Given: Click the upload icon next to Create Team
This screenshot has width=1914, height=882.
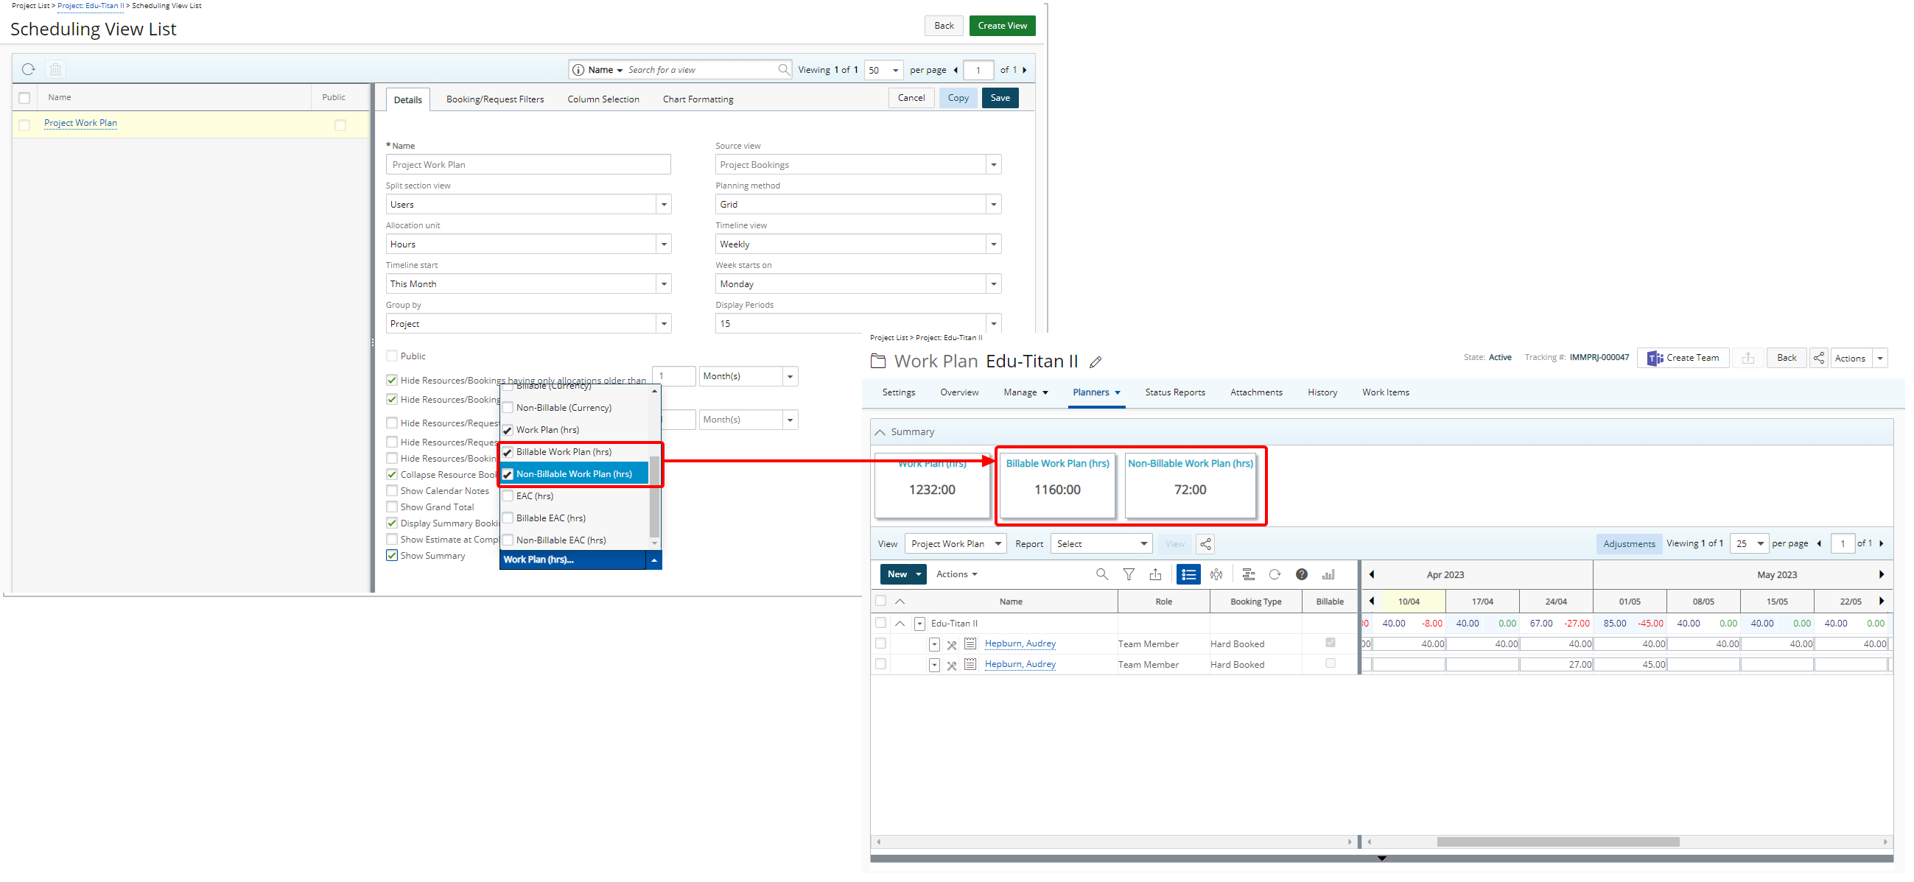Looking at the screenshot, I should [1748, 358].
